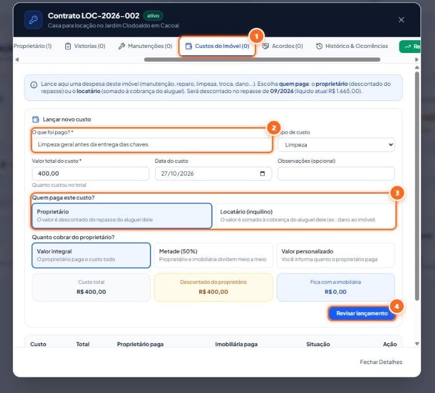Click the wallet icon next to Lançar novo custo

click(x=36, y=119)
